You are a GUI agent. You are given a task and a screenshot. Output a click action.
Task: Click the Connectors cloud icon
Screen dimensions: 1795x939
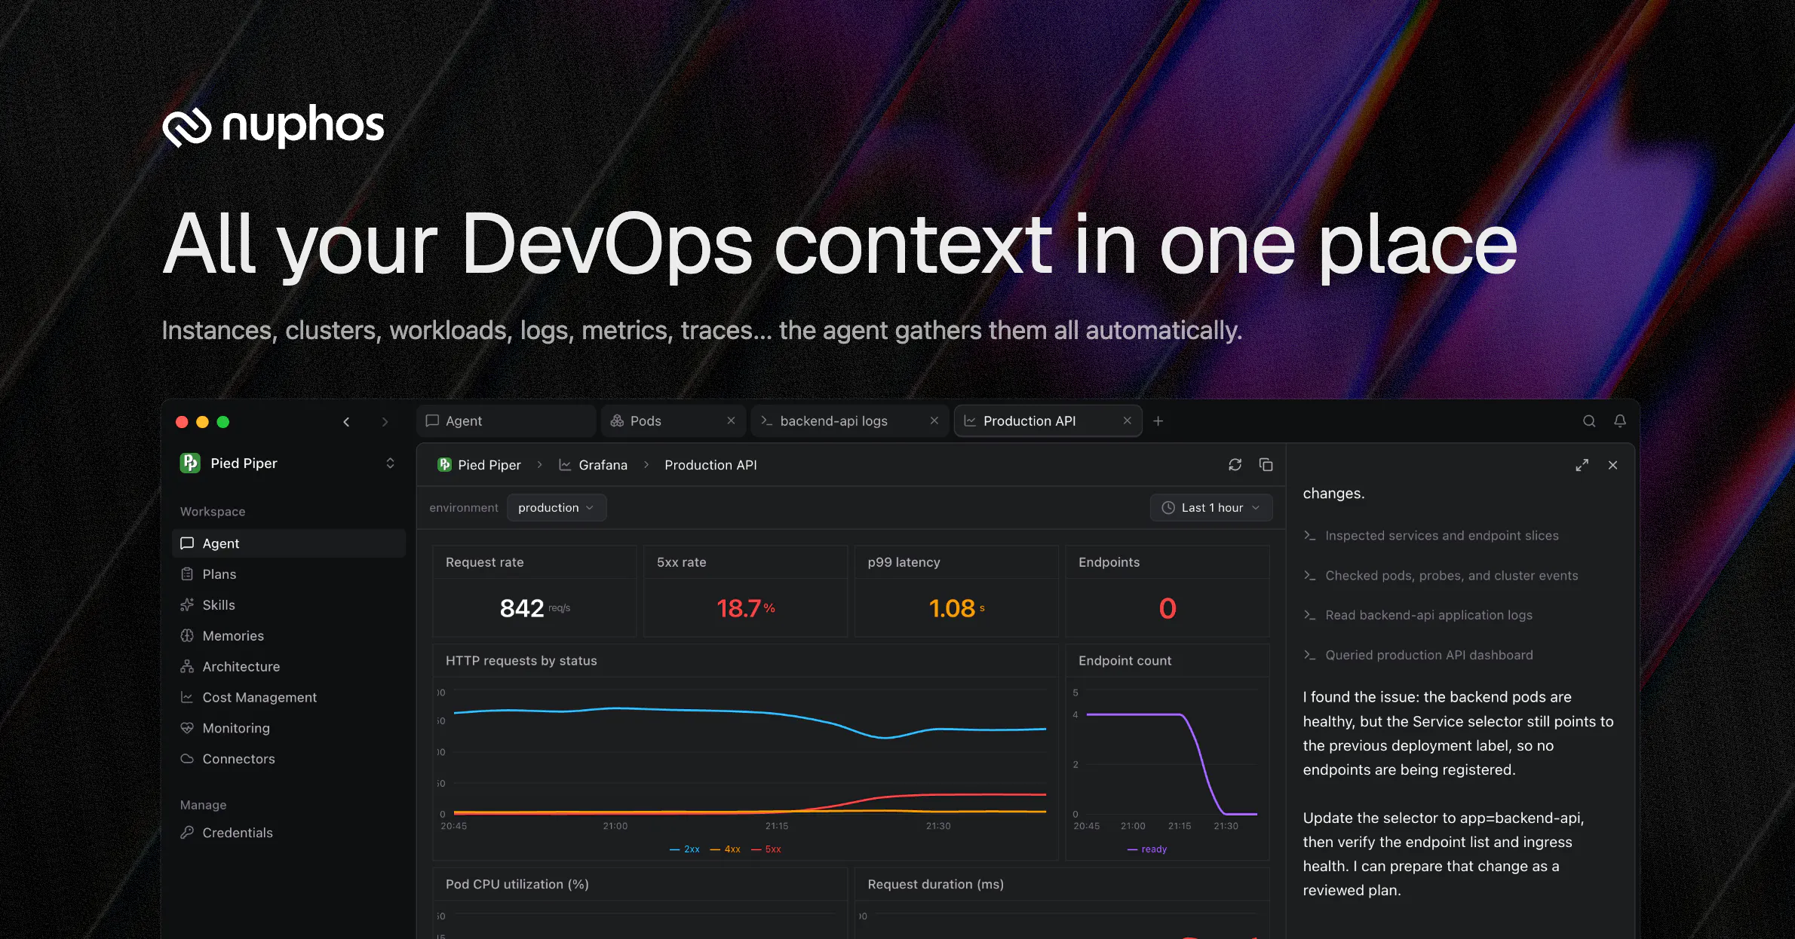coord(187,759)
